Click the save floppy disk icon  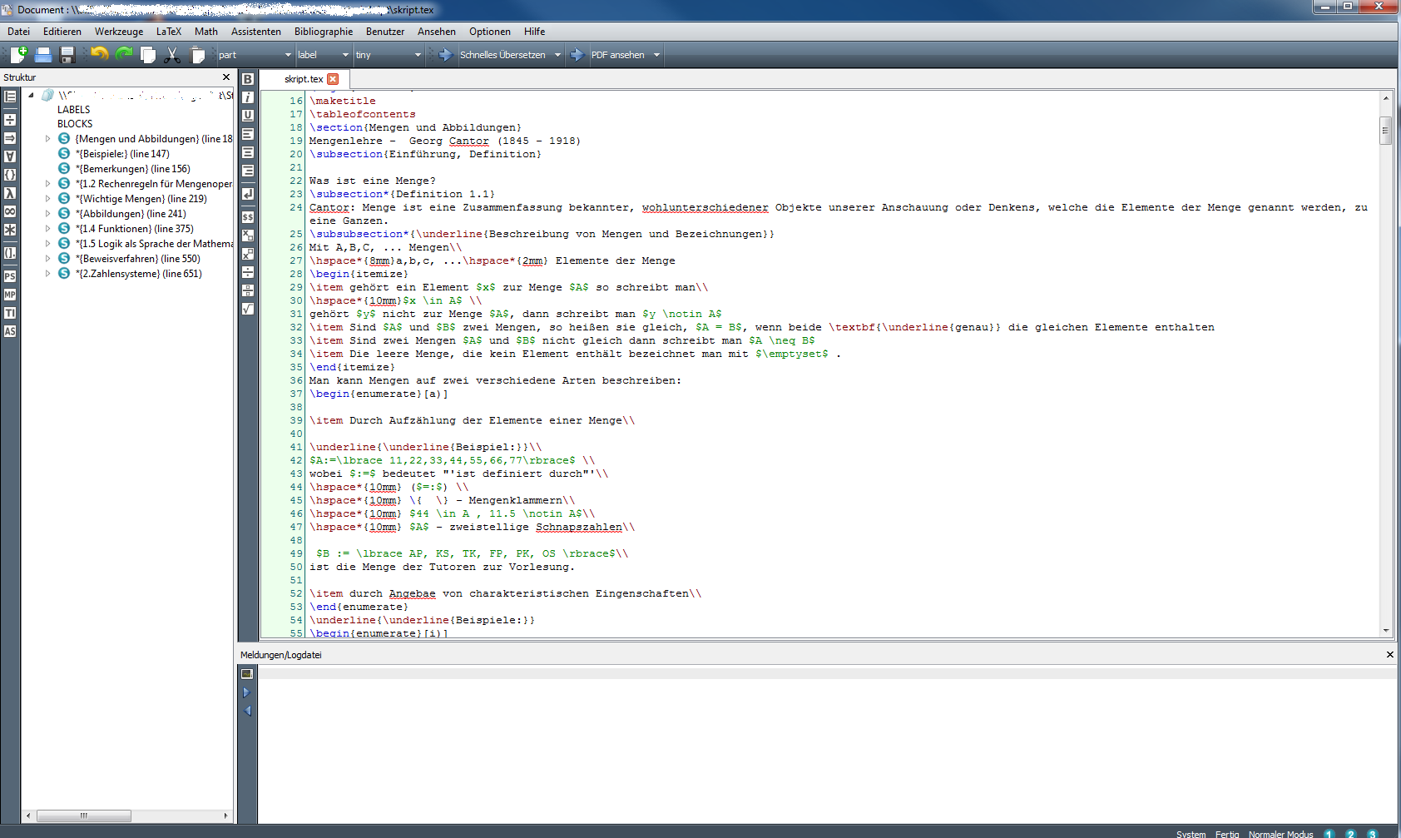click(68, 55)
